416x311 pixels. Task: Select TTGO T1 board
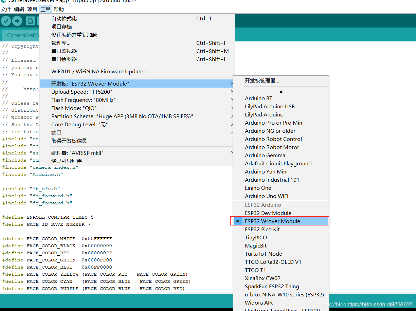tap(281, 270)
